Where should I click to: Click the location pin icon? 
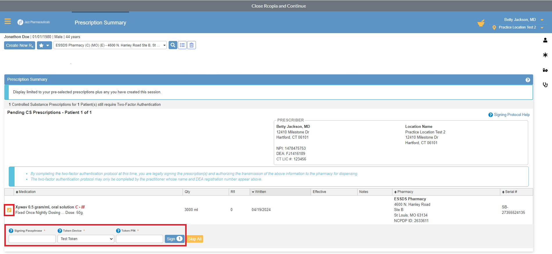coord(494,28)
